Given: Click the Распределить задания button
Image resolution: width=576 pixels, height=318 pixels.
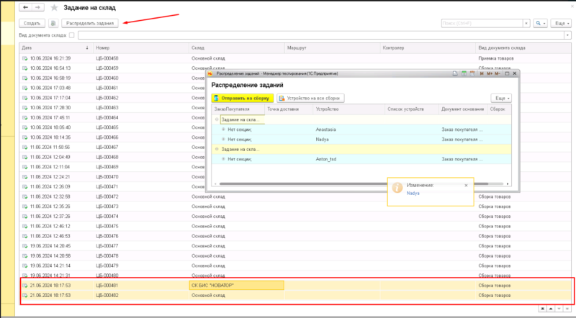Looking at the screenshot, I should tap(90, 23).
